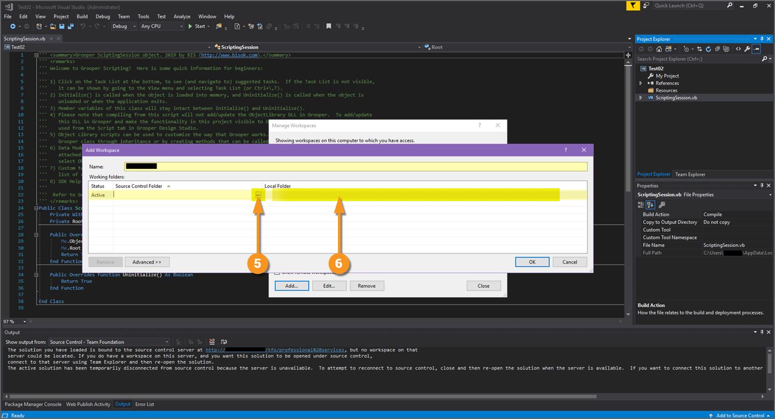Toggle the Show remote workspaces checkbox
Screen dimensions: 775x419
coord(277,273)
